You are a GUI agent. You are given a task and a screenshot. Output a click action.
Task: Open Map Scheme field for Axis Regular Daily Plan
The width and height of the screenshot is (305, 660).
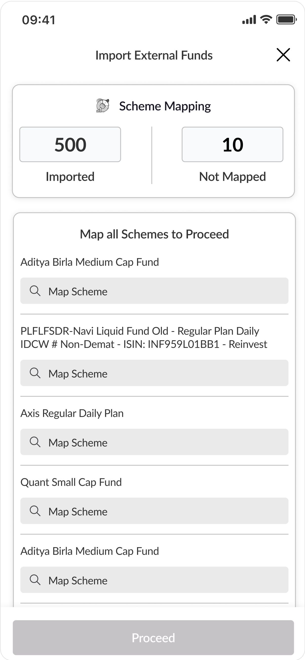tap(154, 442)
